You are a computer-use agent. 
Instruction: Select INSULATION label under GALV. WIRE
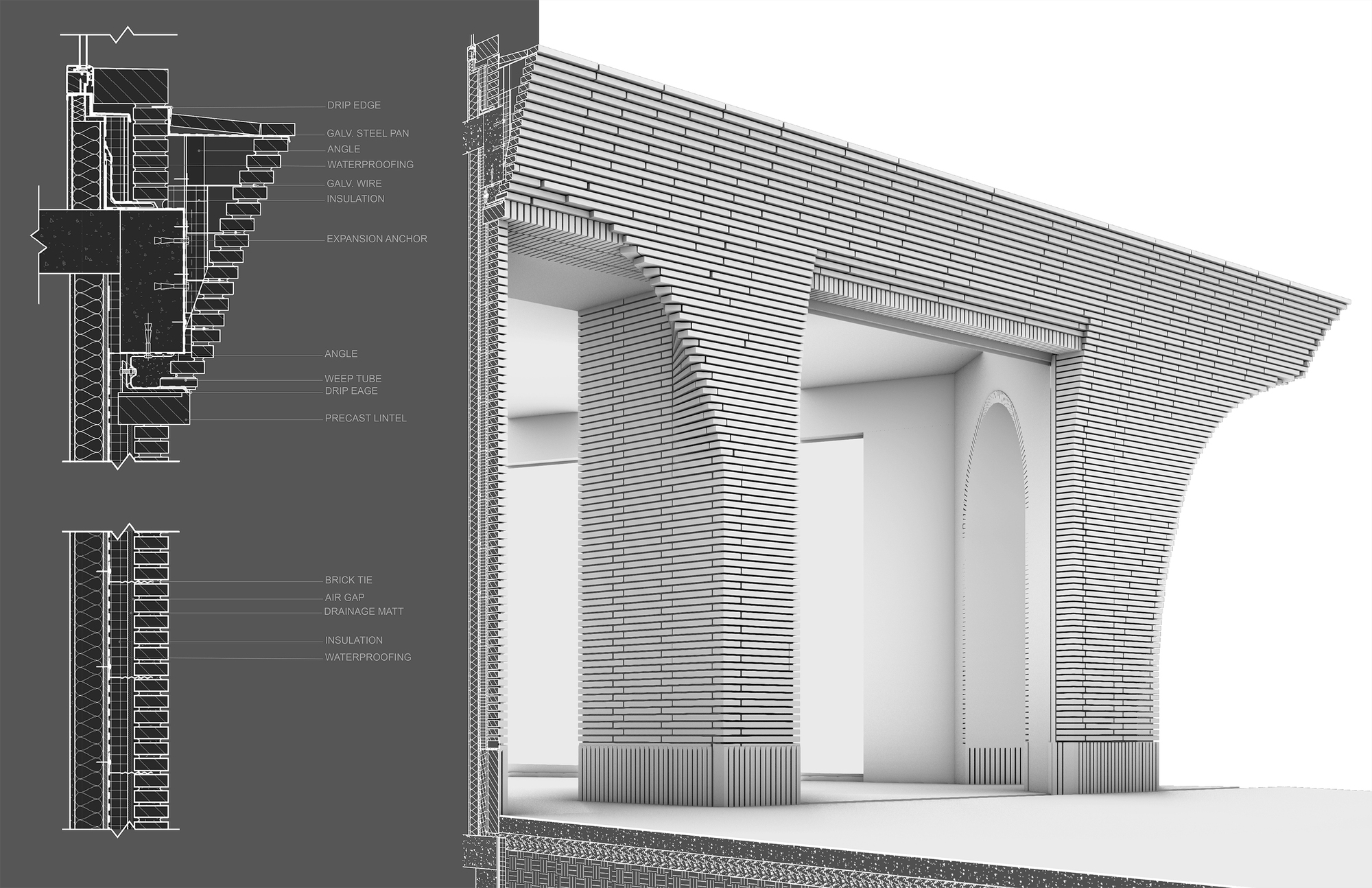[x=355, y=199]
